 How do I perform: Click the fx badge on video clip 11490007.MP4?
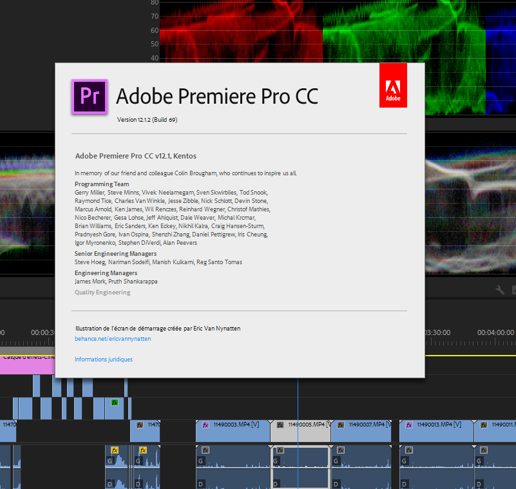341,425
